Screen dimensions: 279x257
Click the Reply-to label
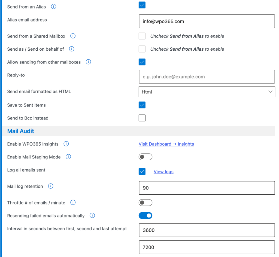(x=16, y=75)
